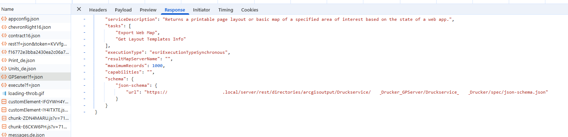Select the loading-throb.gif request
Viewport: 568px width, 137px height.
coord(35,93)
